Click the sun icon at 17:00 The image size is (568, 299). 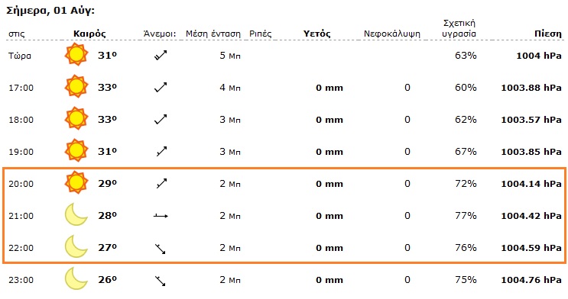(76, 86)
